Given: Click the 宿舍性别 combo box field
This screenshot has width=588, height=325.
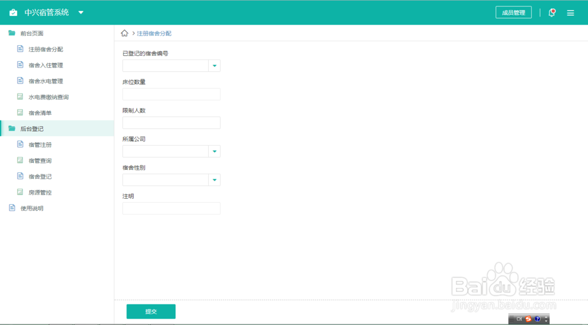Looking at the screenshot, I should pyautogui.click(x=171, y=180).
